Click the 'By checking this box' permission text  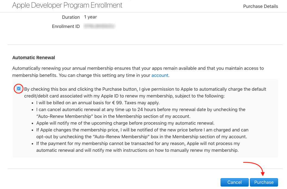(x=145, y=93)
